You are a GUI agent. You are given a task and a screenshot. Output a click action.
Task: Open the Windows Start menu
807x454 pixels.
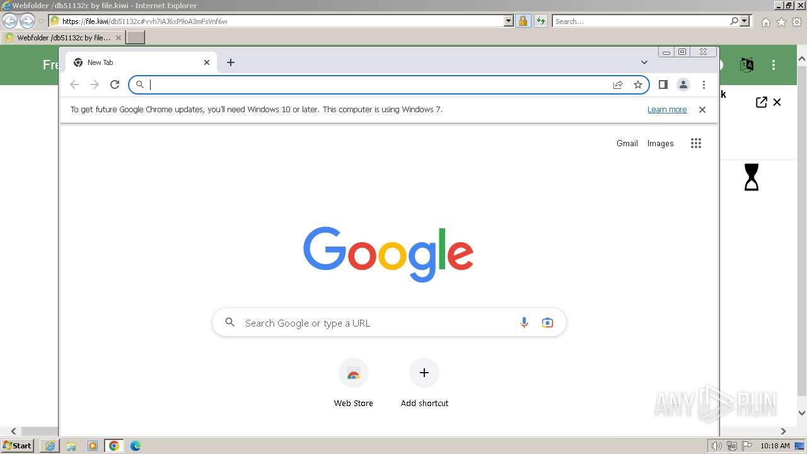click(17, 445)
